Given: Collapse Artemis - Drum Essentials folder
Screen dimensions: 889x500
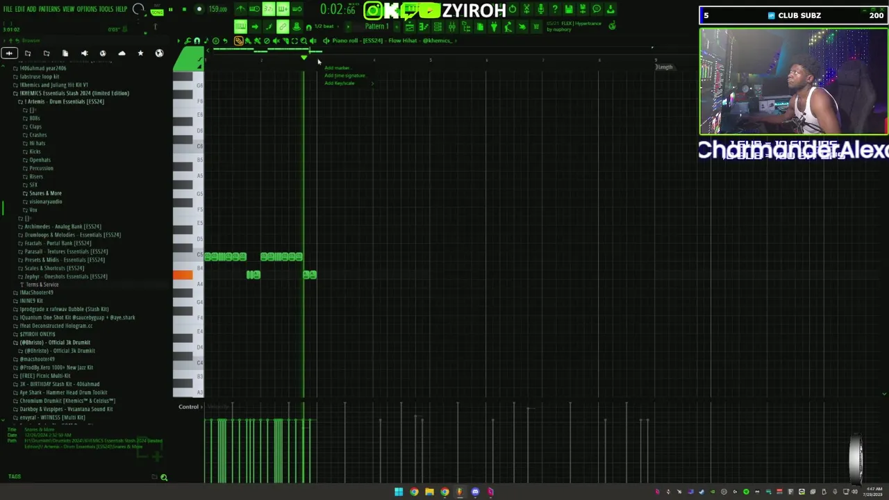Looking at the screenshot, I should pos(64,101).
